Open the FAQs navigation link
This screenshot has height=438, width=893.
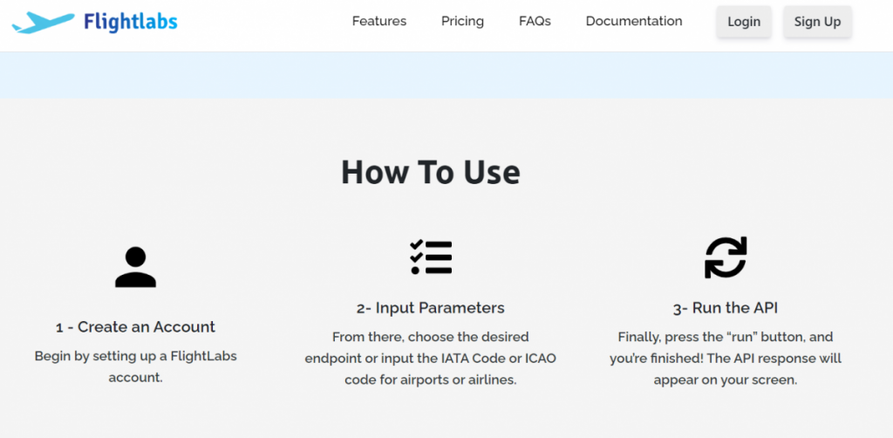[535, 21]
